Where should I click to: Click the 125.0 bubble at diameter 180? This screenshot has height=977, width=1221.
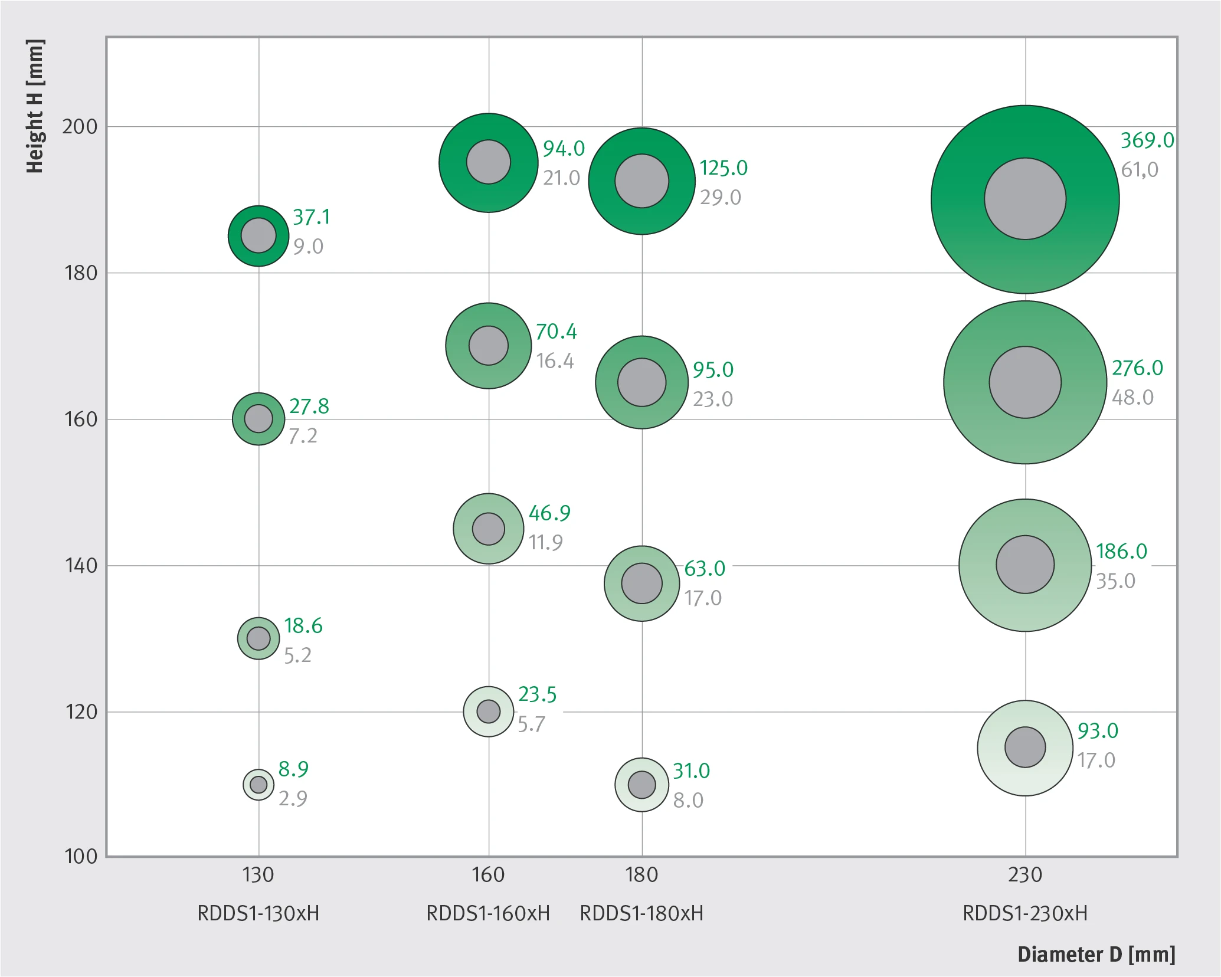(641, 181)
